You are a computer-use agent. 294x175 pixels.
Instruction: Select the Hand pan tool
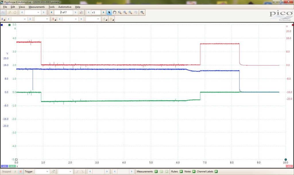coord(115,13)
